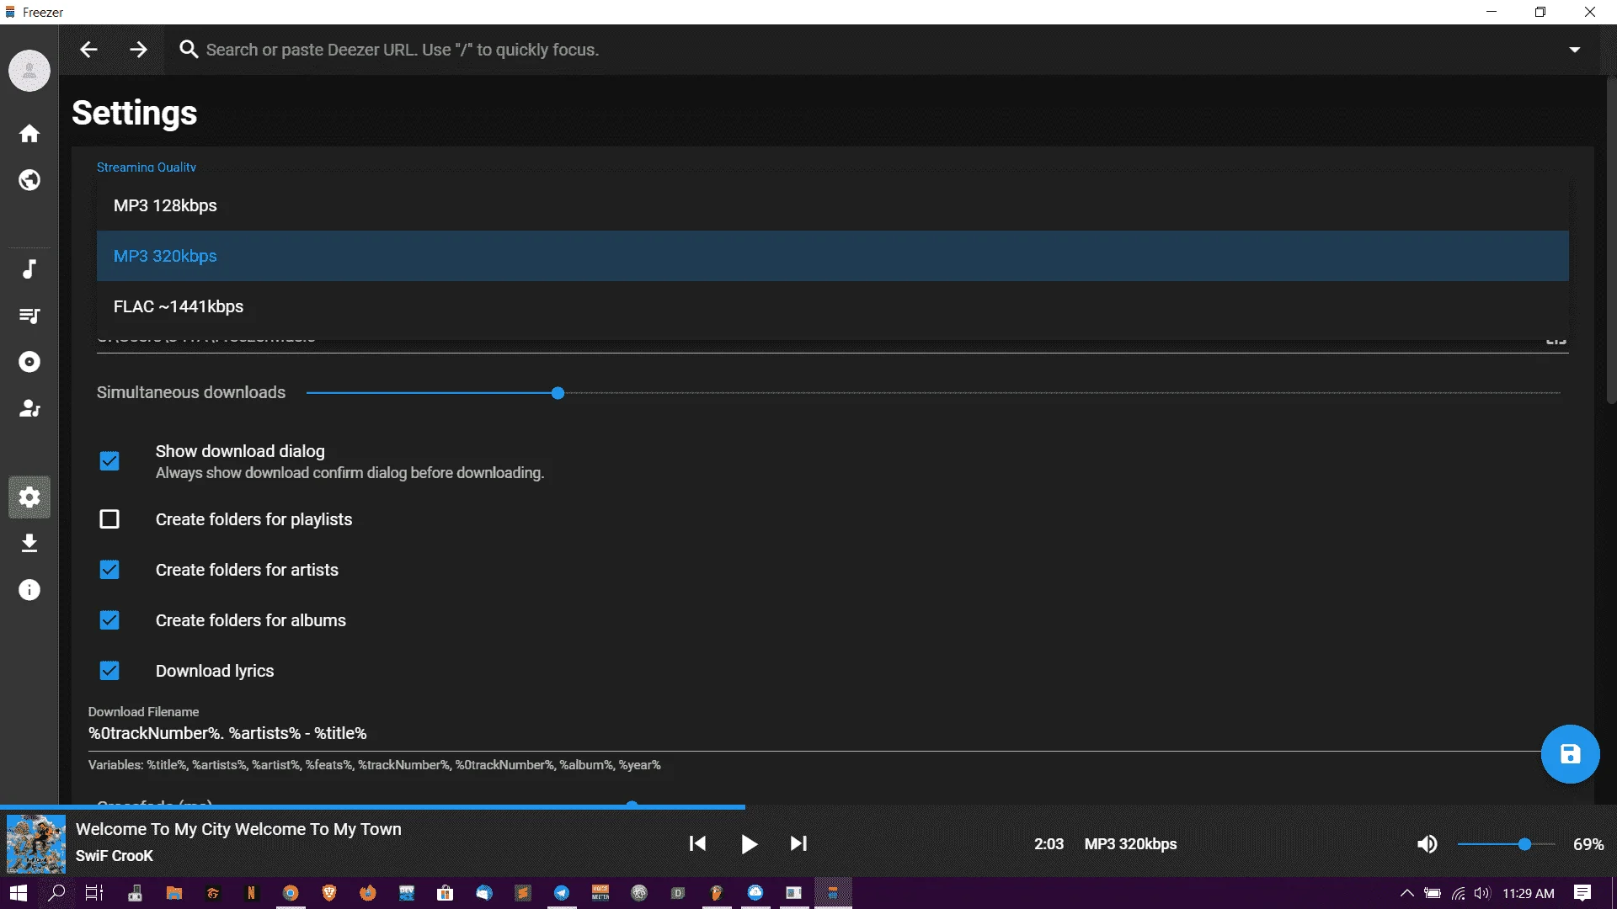1617x909 pixels.
Task: Click the now playing album art
Action: (35, 843)
